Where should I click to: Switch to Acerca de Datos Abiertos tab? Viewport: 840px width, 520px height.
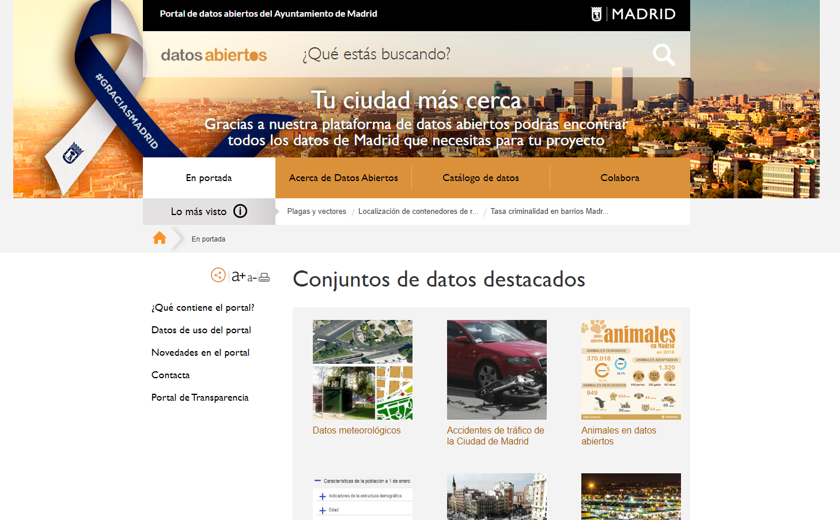pyautogui.click(x=343, y=178)
